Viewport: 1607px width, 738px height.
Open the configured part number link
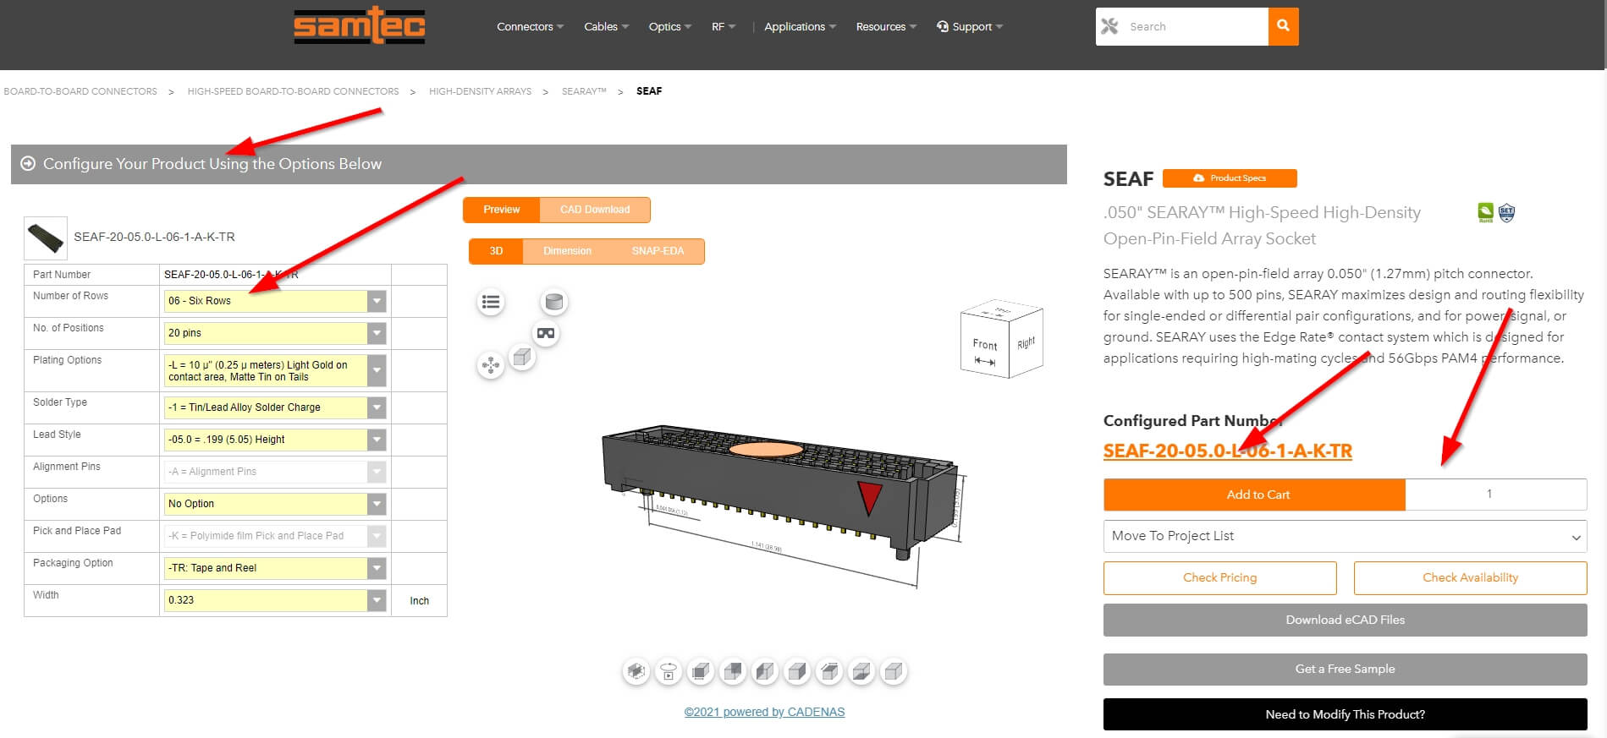point(1227,451)
